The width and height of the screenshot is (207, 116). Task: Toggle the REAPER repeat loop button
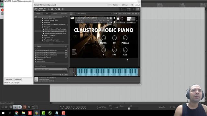coord(29,107)
